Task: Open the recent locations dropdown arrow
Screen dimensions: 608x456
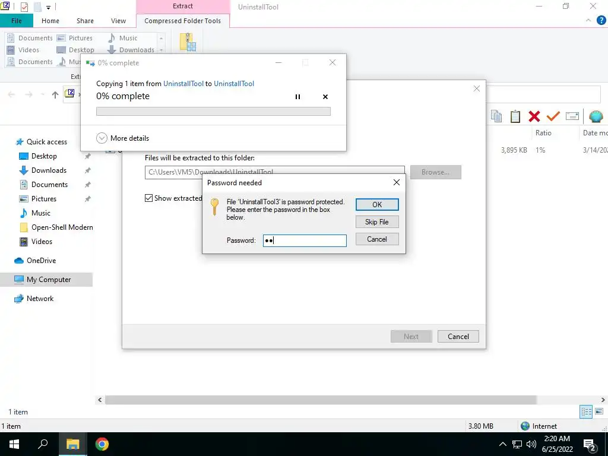Action: 42,94
